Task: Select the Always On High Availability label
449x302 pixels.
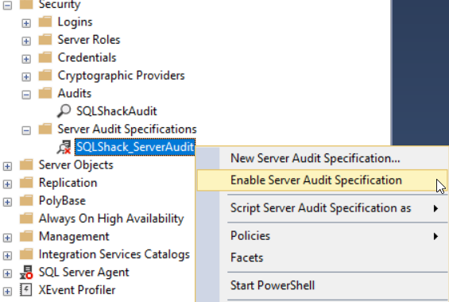Action: tap(111, 219)
